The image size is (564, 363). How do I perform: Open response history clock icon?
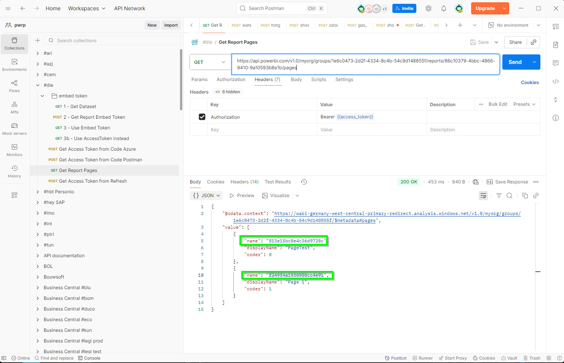tap(304, 182)
